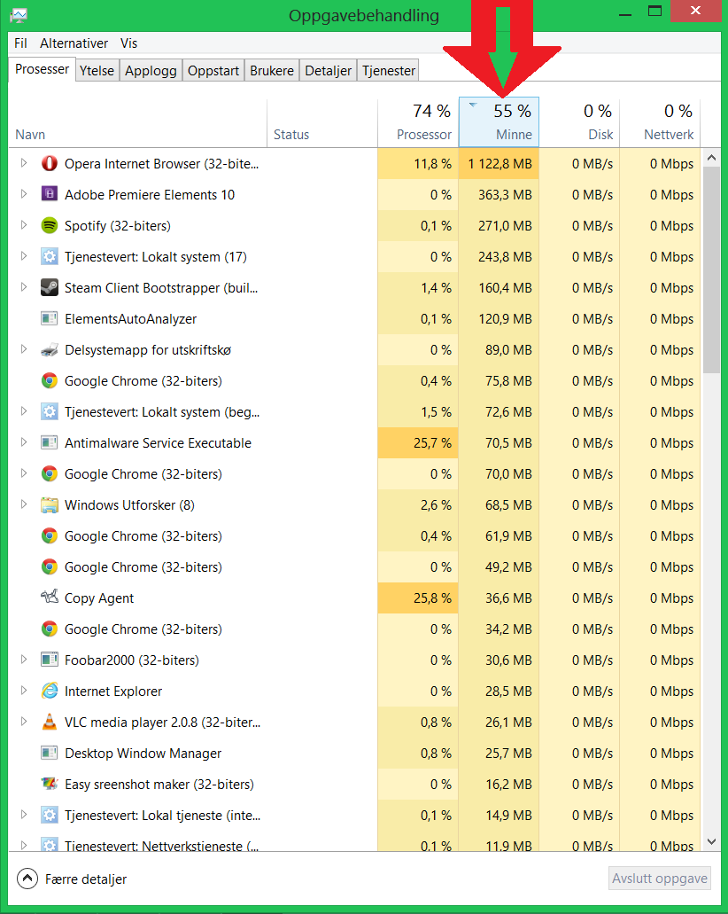Click the Foobar2000 icon

pos(50,660)
